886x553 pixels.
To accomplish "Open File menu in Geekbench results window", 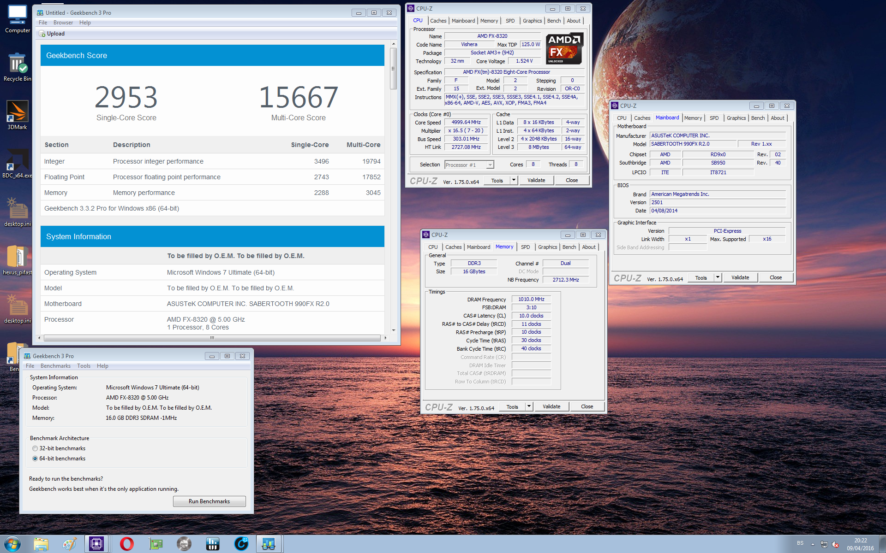I will click(43, 23).
